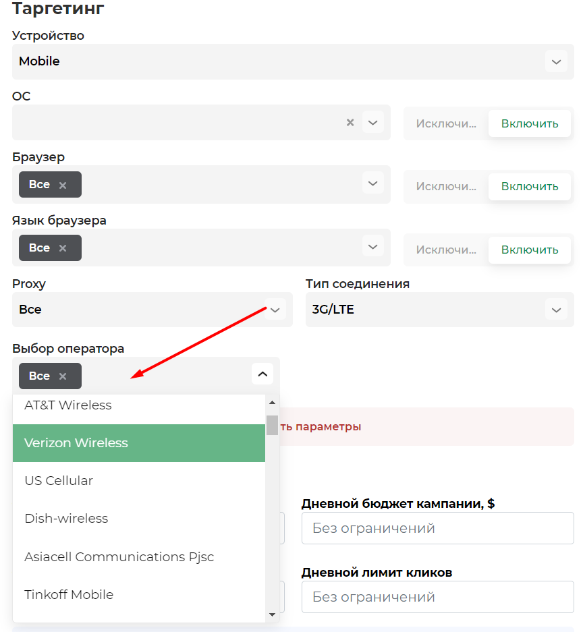Expand the ОС dropdown chevron

click(372, 123)
